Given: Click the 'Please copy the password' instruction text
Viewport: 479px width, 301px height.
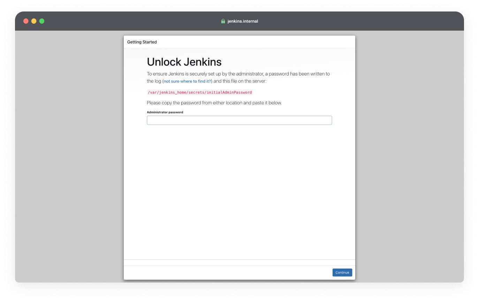Looking at the screenshot, I should [214, 103].
